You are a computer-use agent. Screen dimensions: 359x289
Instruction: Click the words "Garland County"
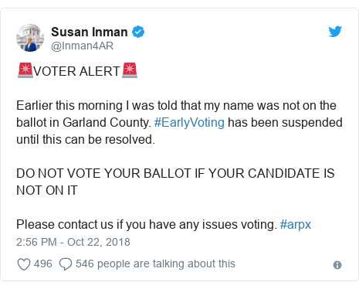coord(107,123)
